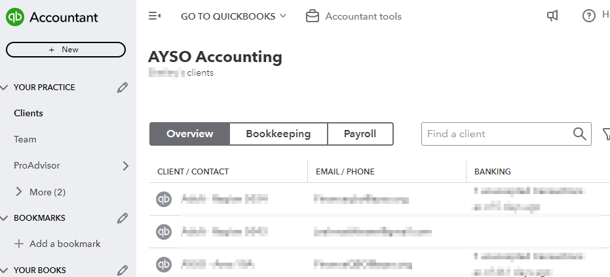This screenshot has height=277, width=610.
Task: Open the Team page
Action: click(26, 139)
